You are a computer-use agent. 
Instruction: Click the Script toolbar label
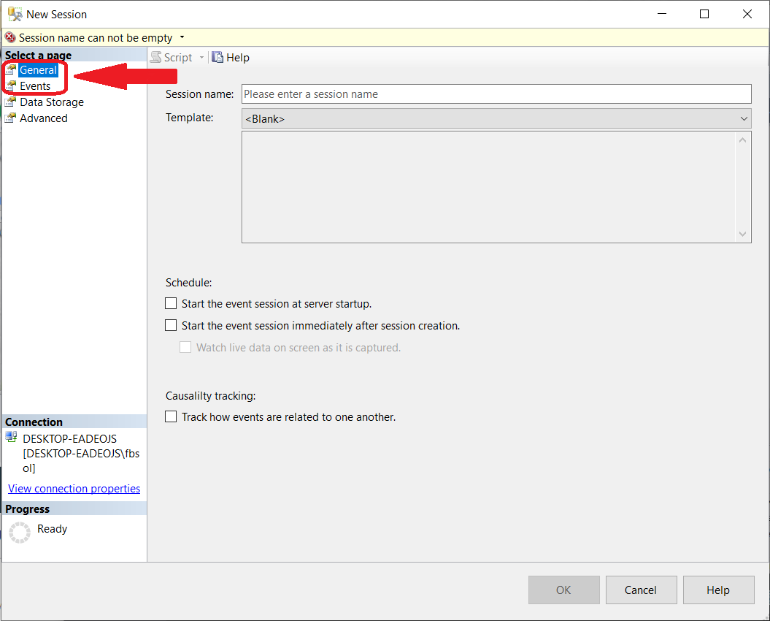coord(178,58)
